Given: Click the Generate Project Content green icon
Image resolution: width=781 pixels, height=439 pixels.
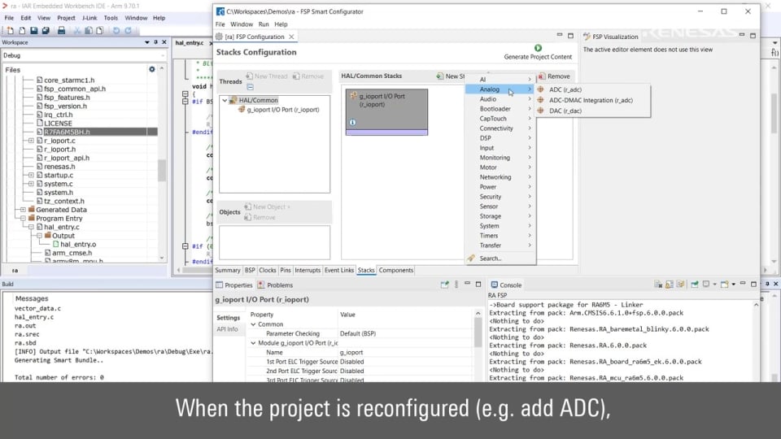Looking at the screenshot, I should 538,48.
